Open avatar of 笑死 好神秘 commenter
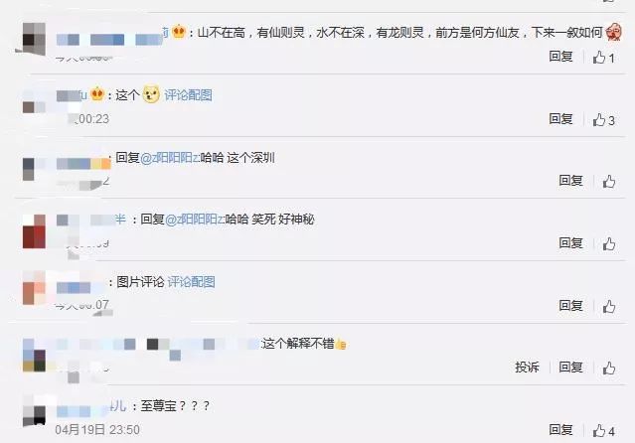This screenshot has height=443, width=635. pyautogui.click(x=34, y=231)
